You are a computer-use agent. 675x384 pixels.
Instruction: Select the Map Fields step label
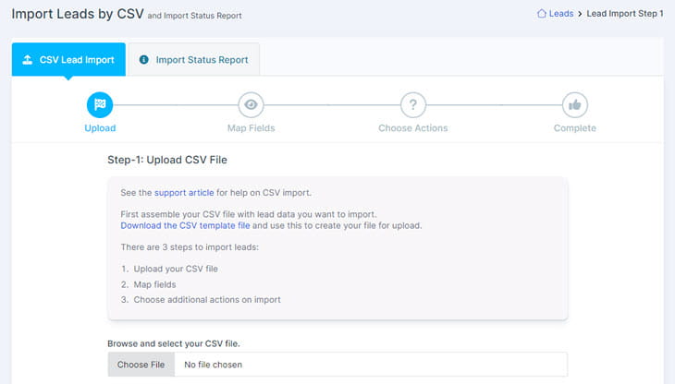(251, 128)
